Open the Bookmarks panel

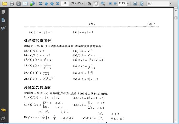tap(3, 20)
